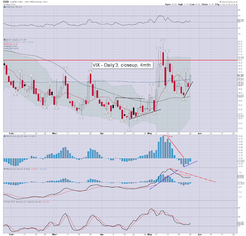
Task: Click the stochastic 80 level axis label
Action: 239,208
